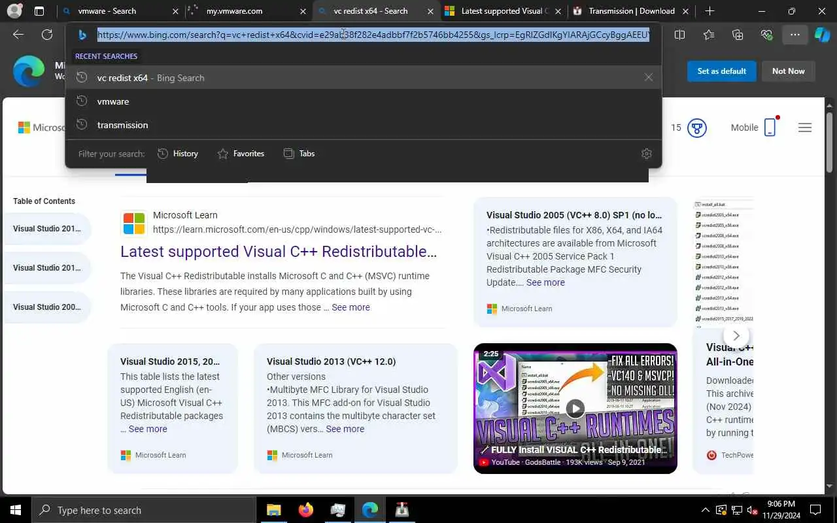This screenshot has height=523, width=837.
Task: Open Microsoft Rewards trophy icon
Action: (697, 127)
